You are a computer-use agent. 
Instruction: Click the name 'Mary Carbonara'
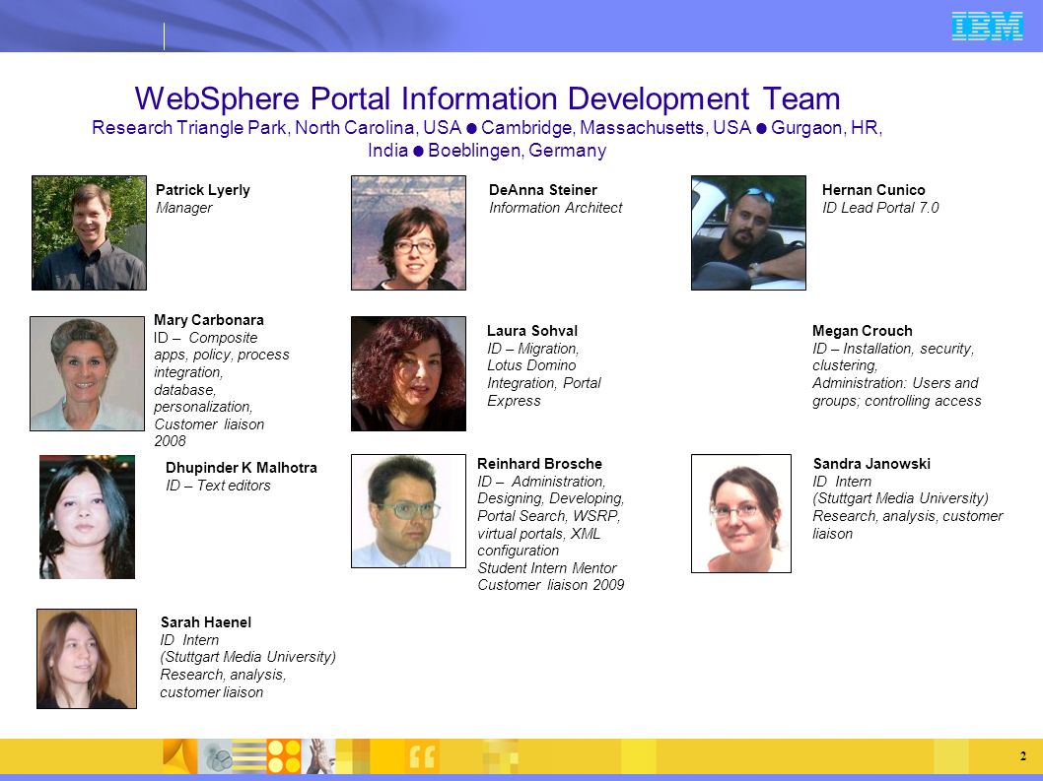(x=209, y=320)
